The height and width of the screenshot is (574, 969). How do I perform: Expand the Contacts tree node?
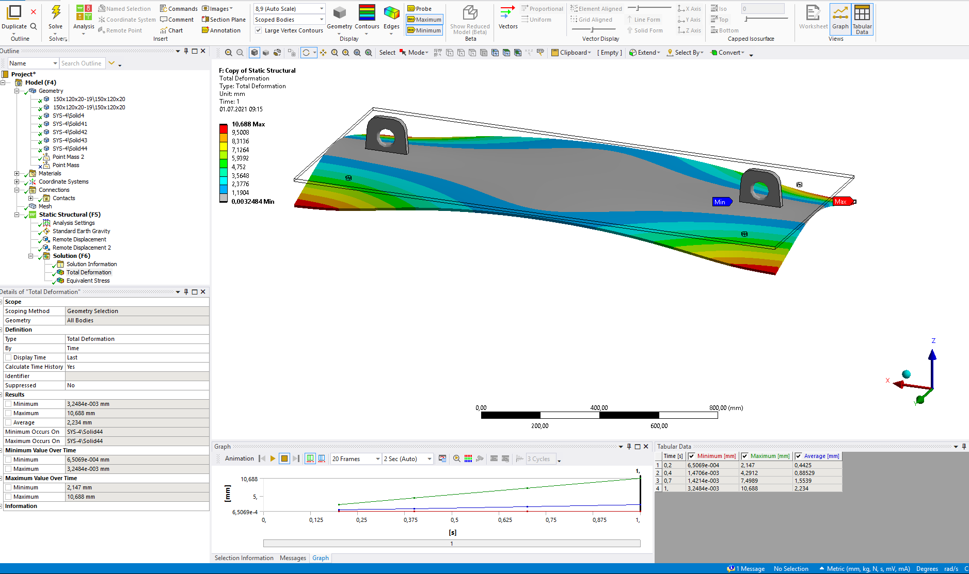point(31,198)
